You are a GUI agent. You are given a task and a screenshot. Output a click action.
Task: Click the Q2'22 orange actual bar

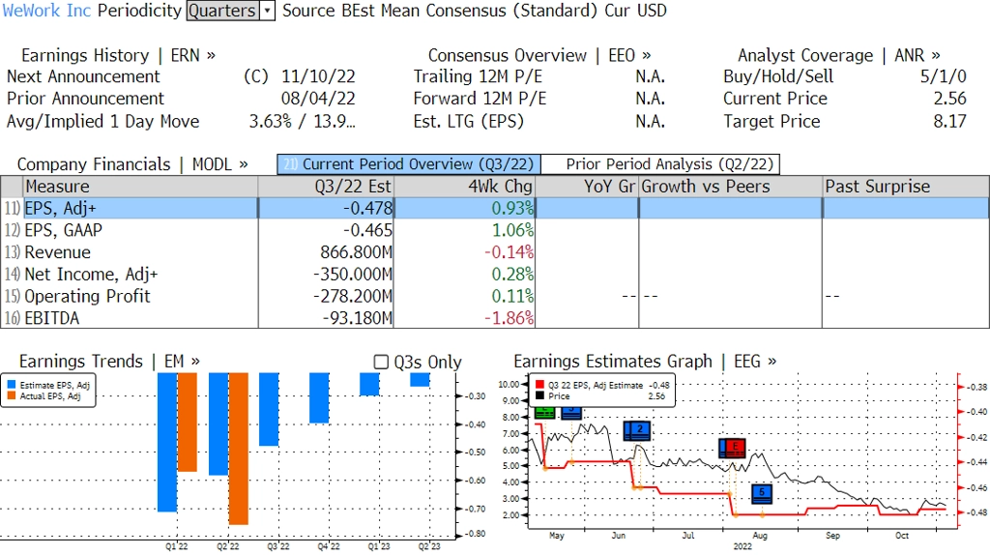click(x=238, y=449)
